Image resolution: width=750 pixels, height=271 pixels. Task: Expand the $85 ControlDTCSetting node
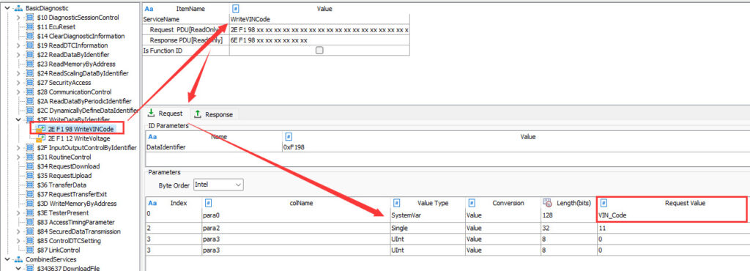coord(18,241)
